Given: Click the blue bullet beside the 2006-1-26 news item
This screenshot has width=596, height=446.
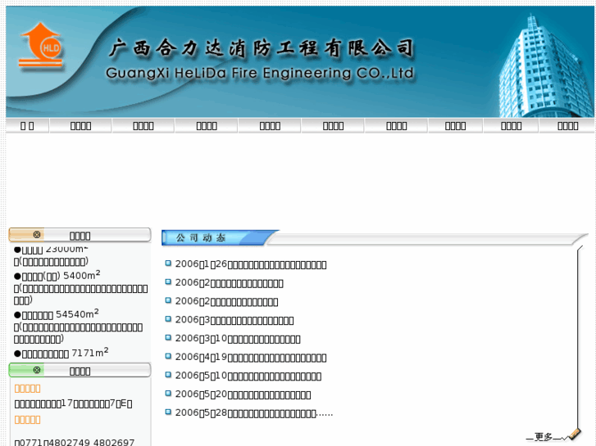Looking at the screenshot, I should (168, 263).
